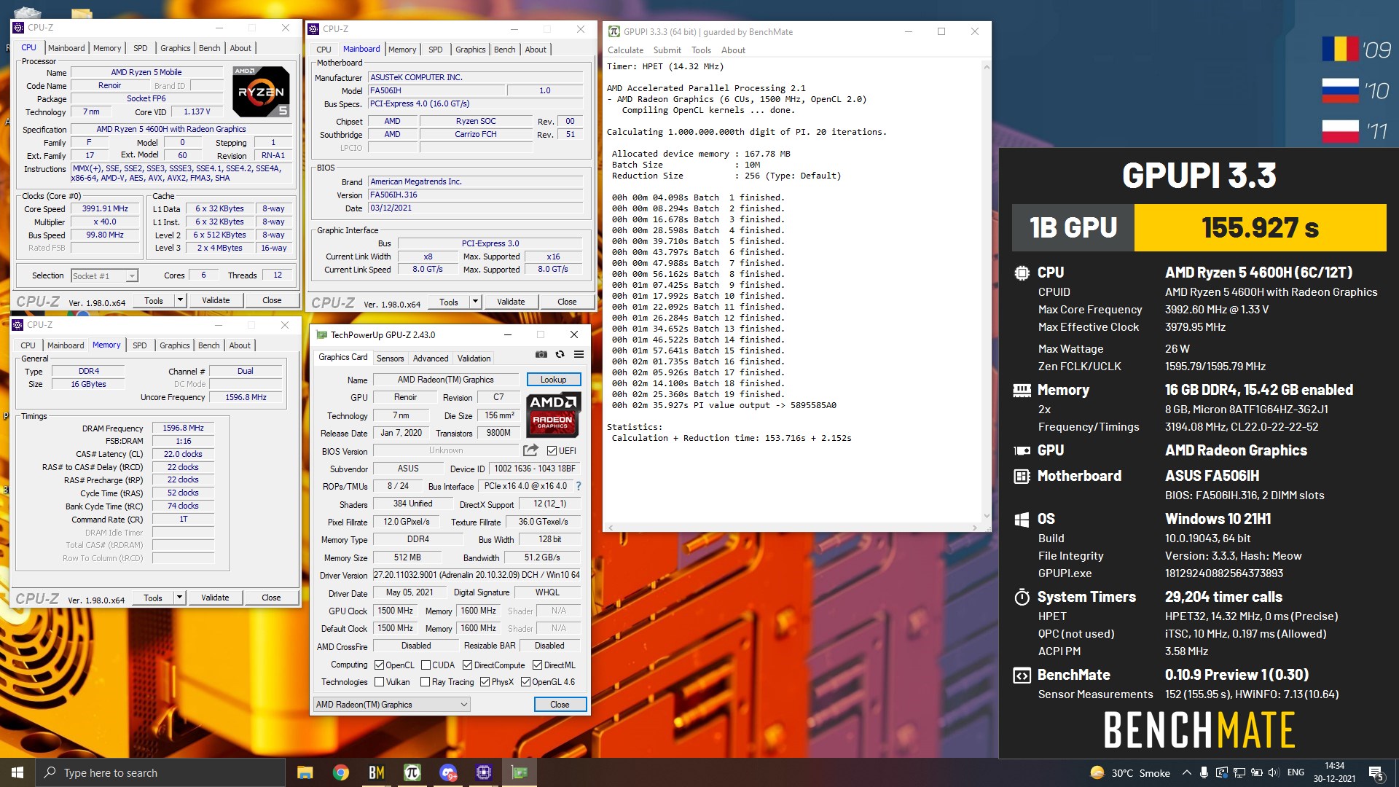Open the Tools menu in GPUPI
Viewport: 1399px width, 787px height.
pyautogui.click(x=701, y=50)
